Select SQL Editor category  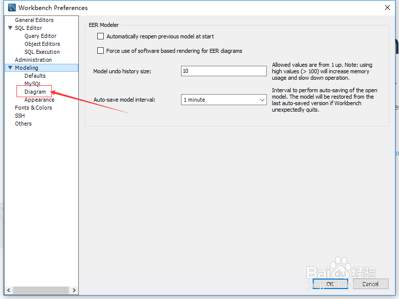point(28,28)
